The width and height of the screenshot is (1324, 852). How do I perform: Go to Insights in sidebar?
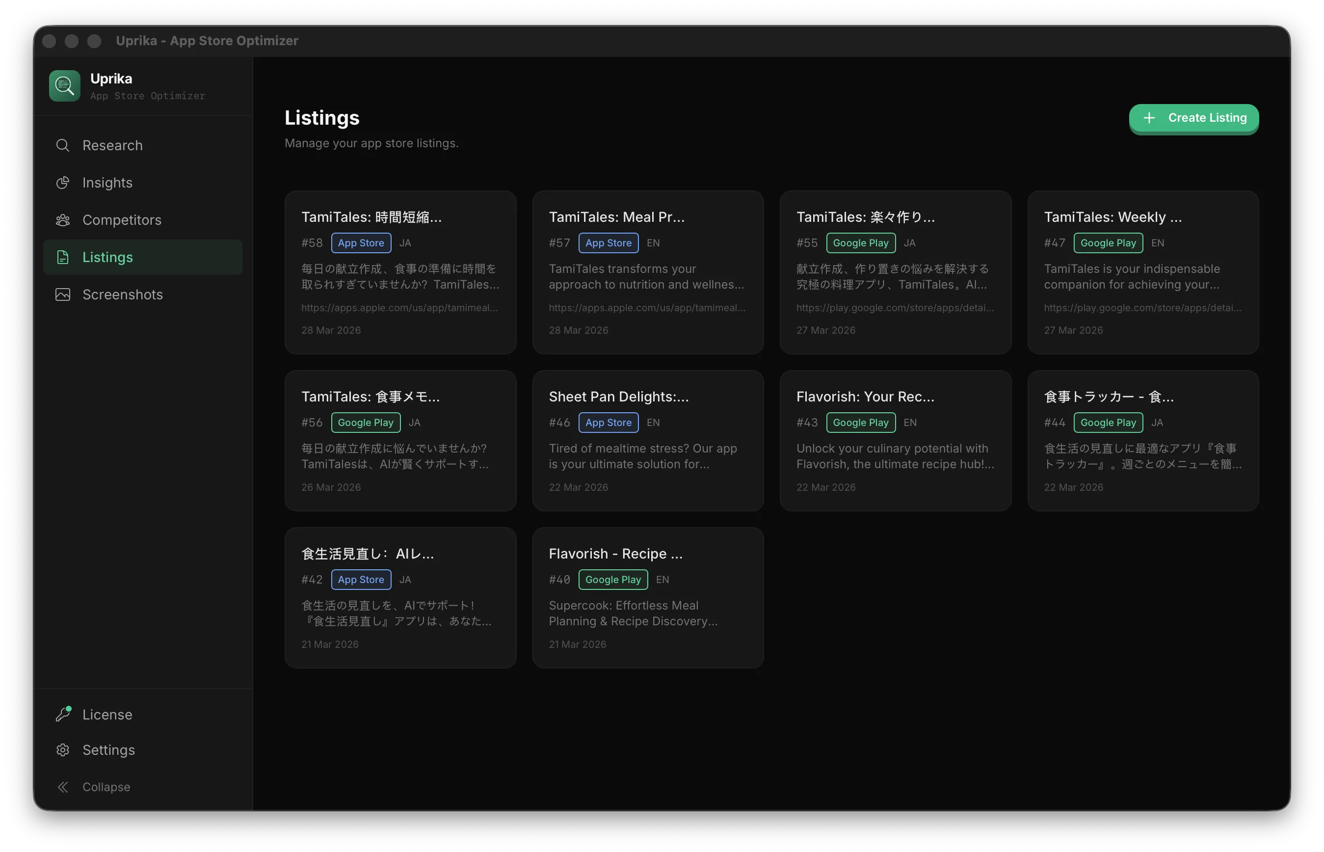(107, 183)
